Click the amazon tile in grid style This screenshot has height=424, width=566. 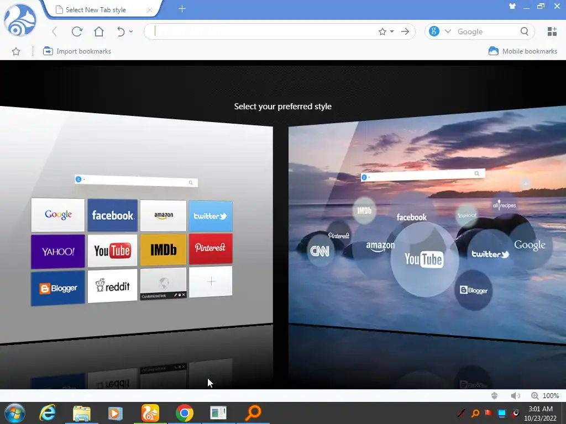click(x=163, y=216)
